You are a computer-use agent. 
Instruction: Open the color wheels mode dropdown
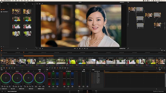point(41,70)
